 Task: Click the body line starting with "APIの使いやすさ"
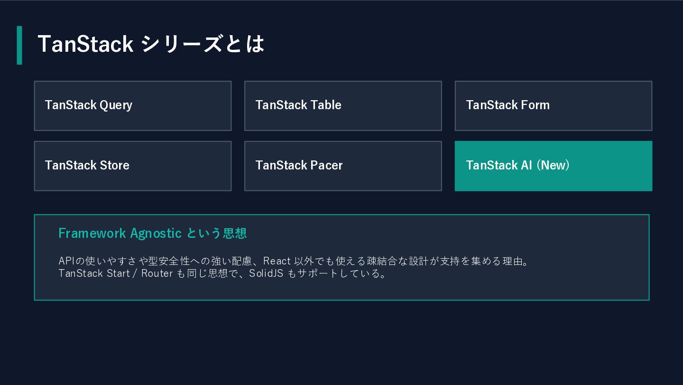click(157, 261)
